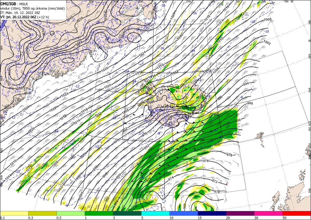Click the red above-50 legend swatch
The width and height of the screenshot is (311, 220).
coord(297,213)
